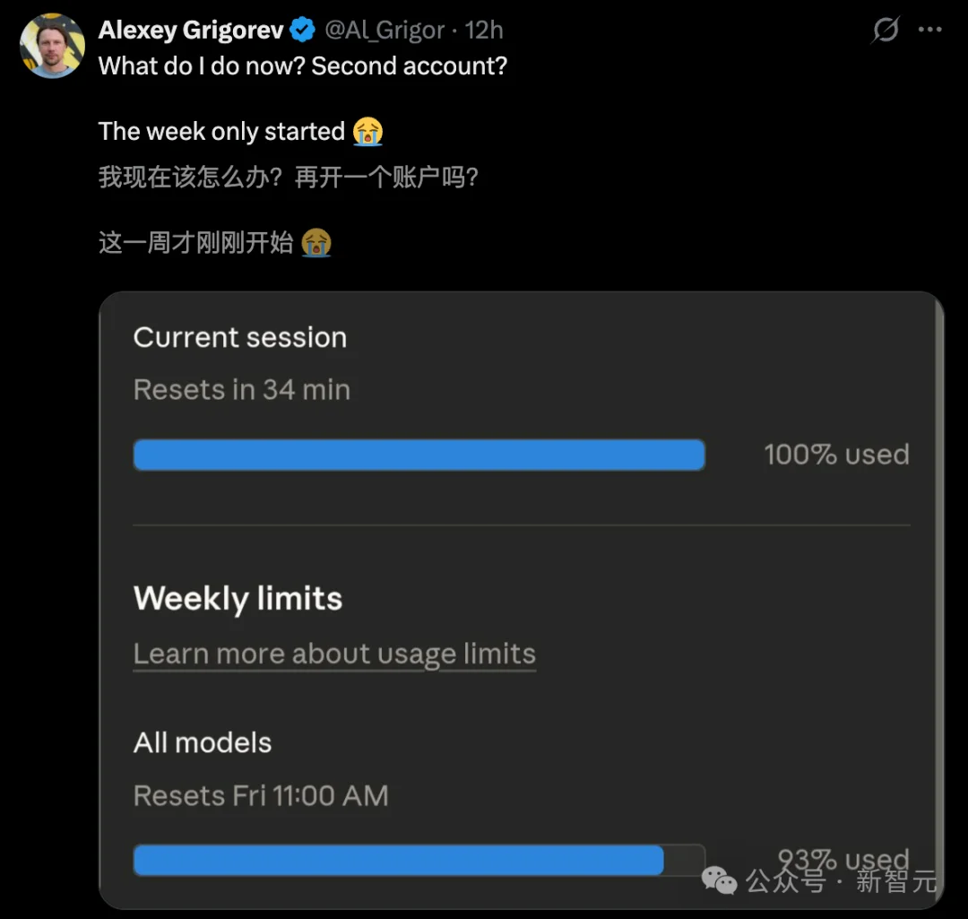Viewport: 968px width, 919px height.
Task: Click the crying emoji in the Chinese text
Action: tap(315, 243)
